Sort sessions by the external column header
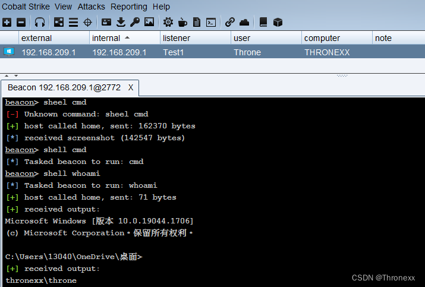The image size is (425, 287). [54, 38]
